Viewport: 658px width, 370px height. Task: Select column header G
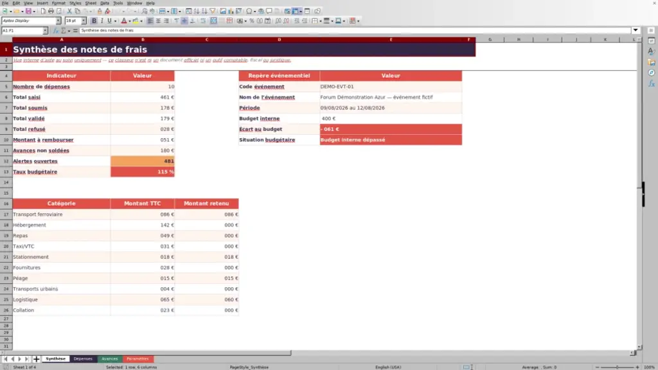pos(490,39)
